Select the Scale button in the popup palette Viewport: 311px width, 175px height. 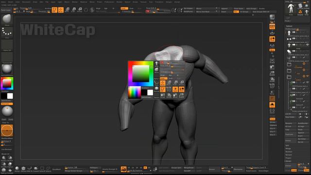point(175,83)
